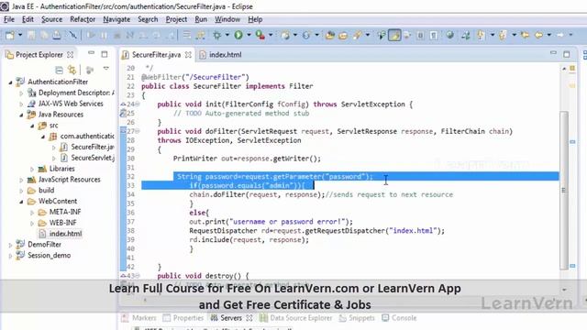The width and height of the screenshot is (587, 330).
Task: Open the Navigate menu
Action: click(116, 19)
